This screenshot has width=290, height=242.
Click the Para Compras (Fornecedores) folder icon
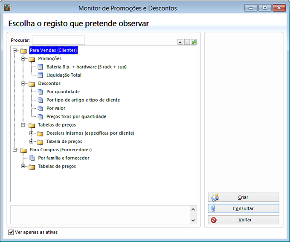click(23, 150)
